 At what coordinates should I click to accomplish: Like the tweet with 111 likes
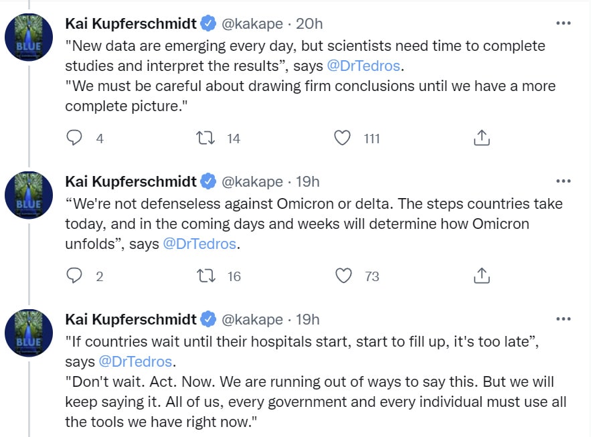[x=343, y=138]
